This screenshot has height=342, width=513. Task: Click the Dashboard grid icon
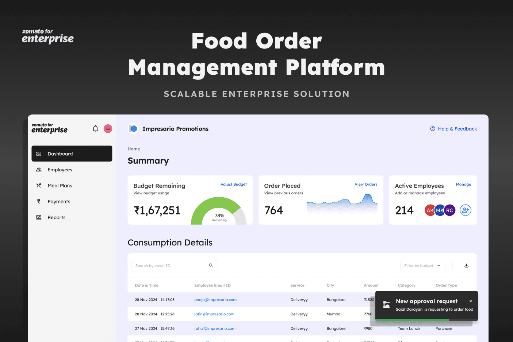39,154
